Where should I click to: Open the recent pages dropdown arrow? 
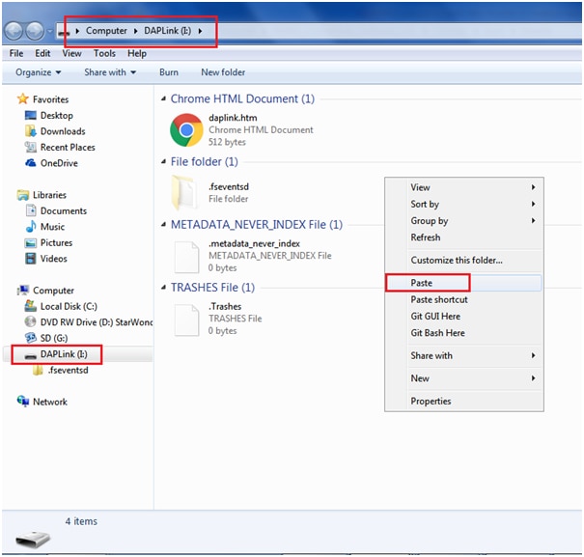tap(50, 31)
